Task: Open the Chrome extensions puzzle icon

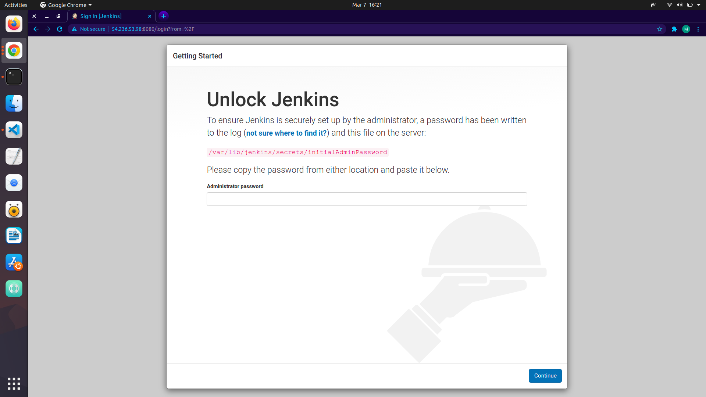Action: click(x=674, y=29)
